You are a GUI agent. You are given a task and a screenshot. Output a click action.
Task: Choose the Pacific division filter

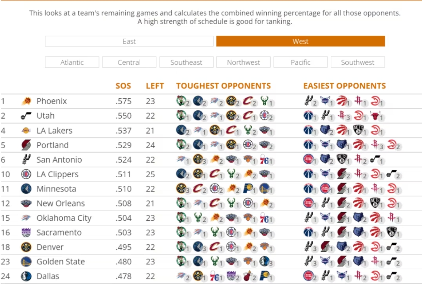(x=301, y=63)
